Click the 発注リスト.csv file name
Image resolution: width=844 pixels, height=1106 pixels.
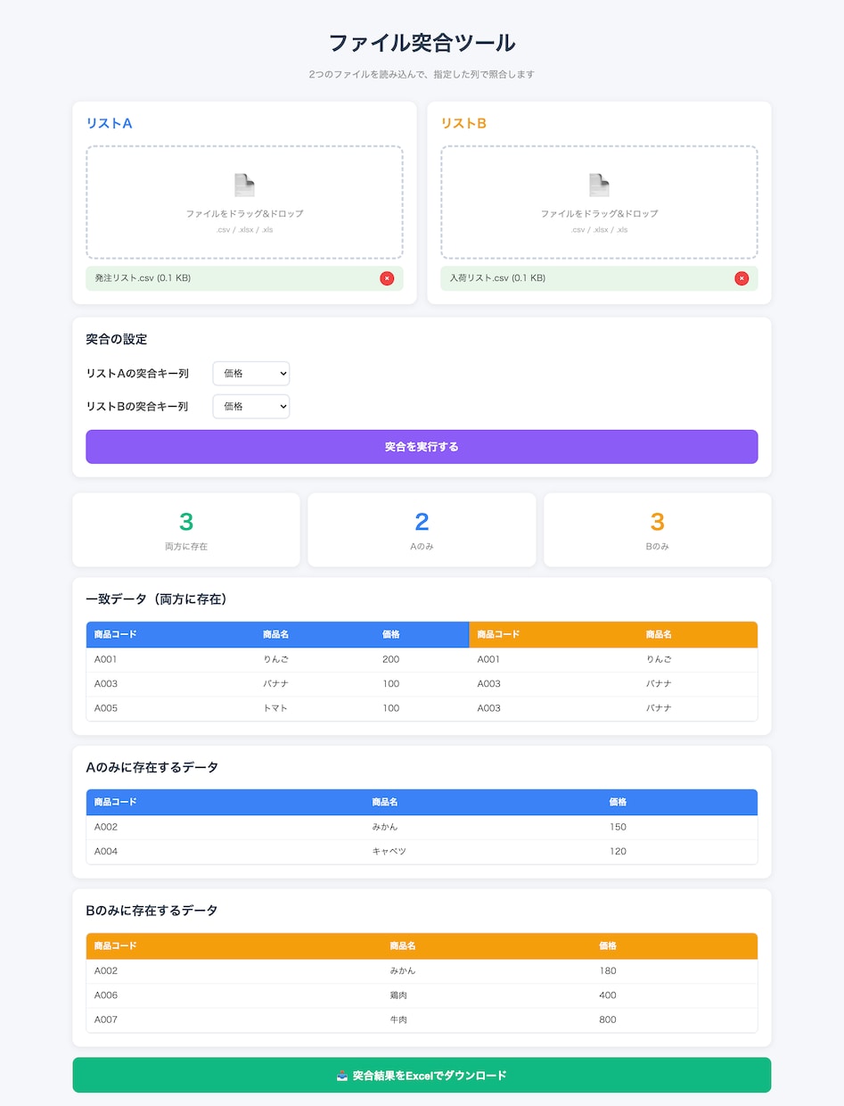click(x=143, y=278)
